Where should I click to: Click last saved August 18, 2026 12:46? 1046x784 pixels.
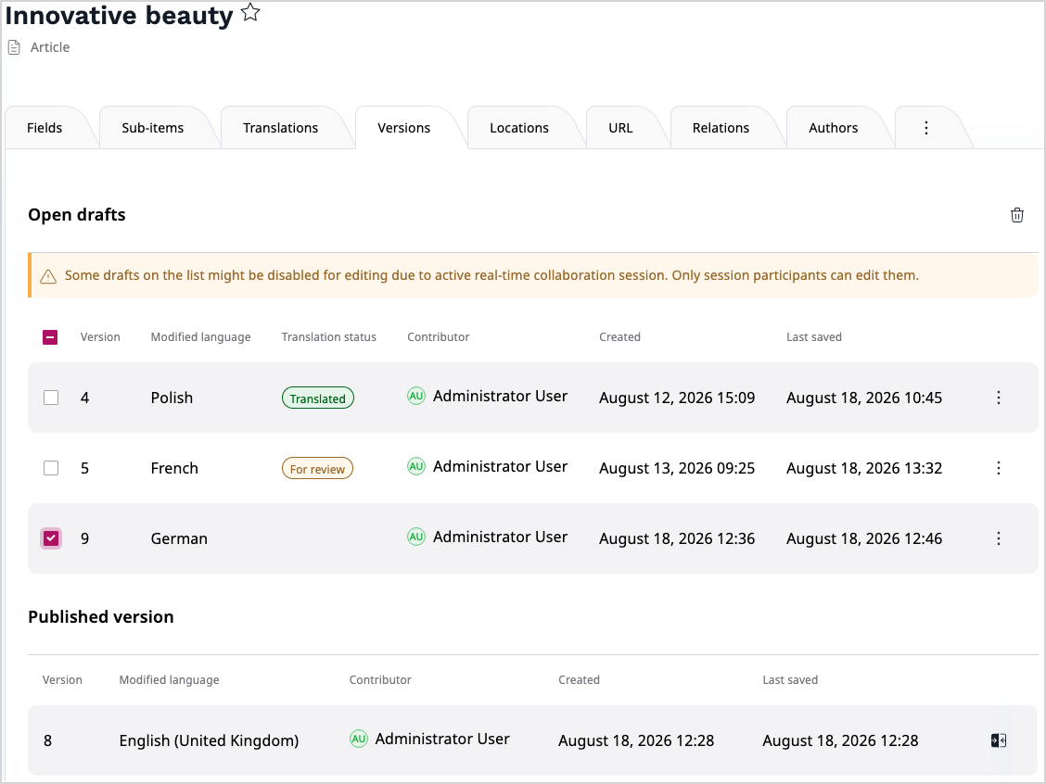pos(864,538)
